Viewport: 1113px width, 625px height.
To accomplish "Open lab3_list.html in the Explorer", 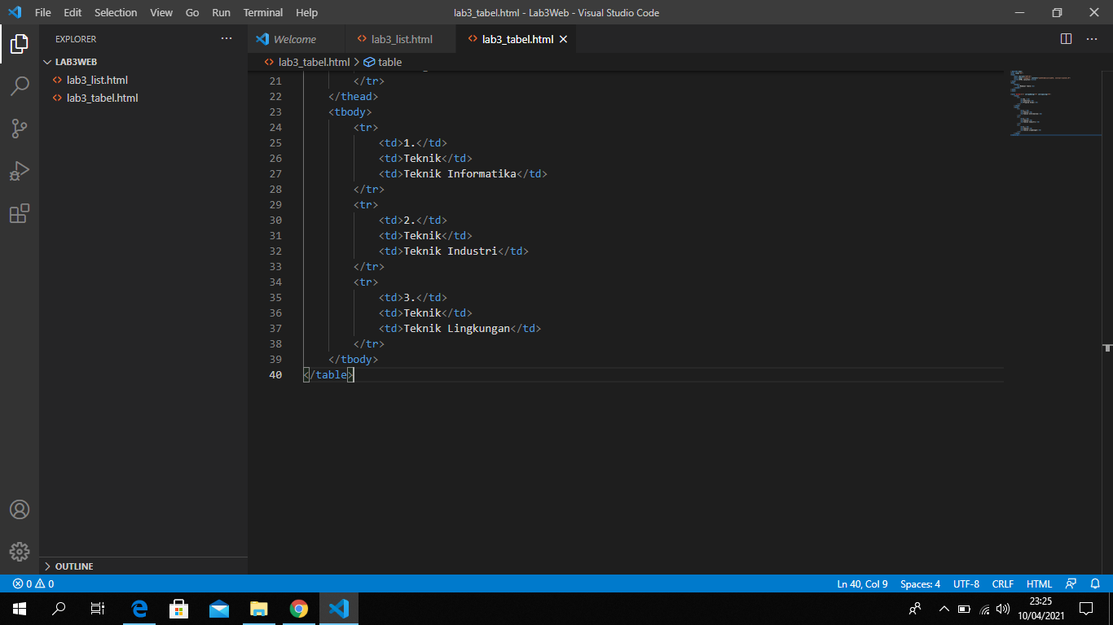I will (x=143, y=80).
